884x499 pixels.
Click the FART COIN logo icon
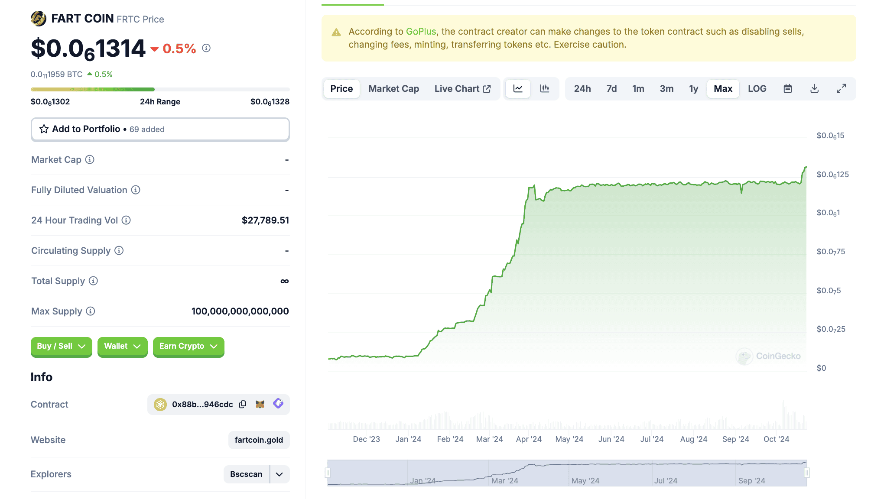39,19
